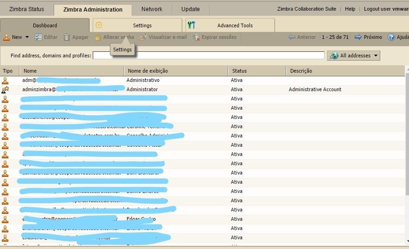Image resolution: width=409 pixels, height=249 pixels.
Task: Click the Advanced Tools wrench icon
Action: [x=192, y=25]
